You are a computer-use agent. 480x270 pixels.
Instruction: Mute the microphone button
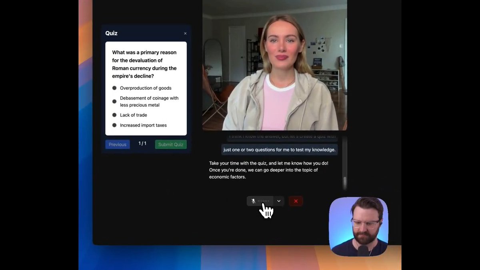tap(260, 201)
